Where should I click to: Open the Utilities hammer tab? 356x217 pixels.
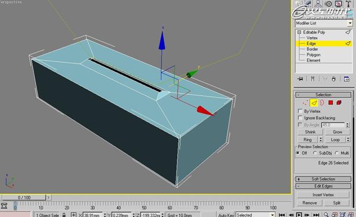(x=348, y=3)
